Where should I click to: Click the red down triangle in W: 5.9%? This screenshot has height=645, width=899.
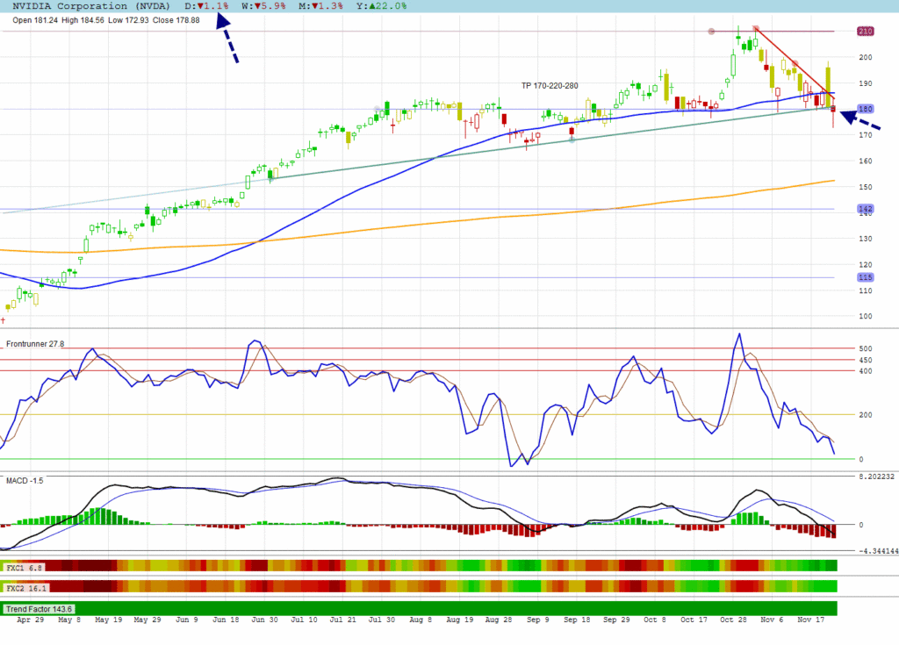(x=248, y=6)
